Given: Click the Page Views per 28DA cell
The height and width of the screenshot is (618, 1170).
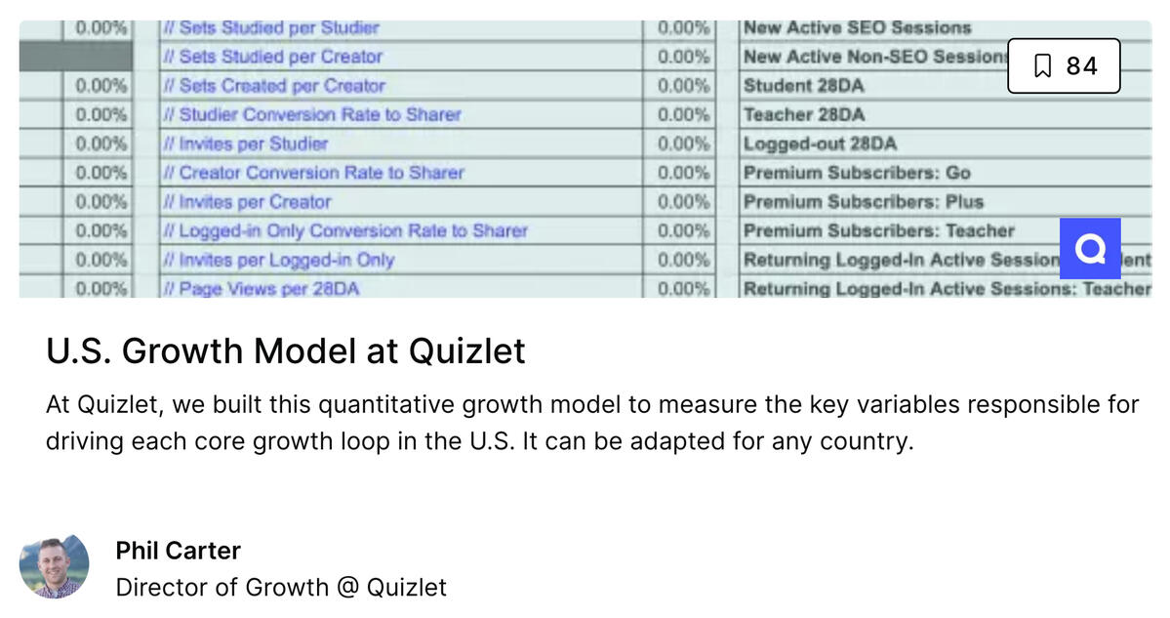Looking at the screenshot, I should tap(401, 288).
